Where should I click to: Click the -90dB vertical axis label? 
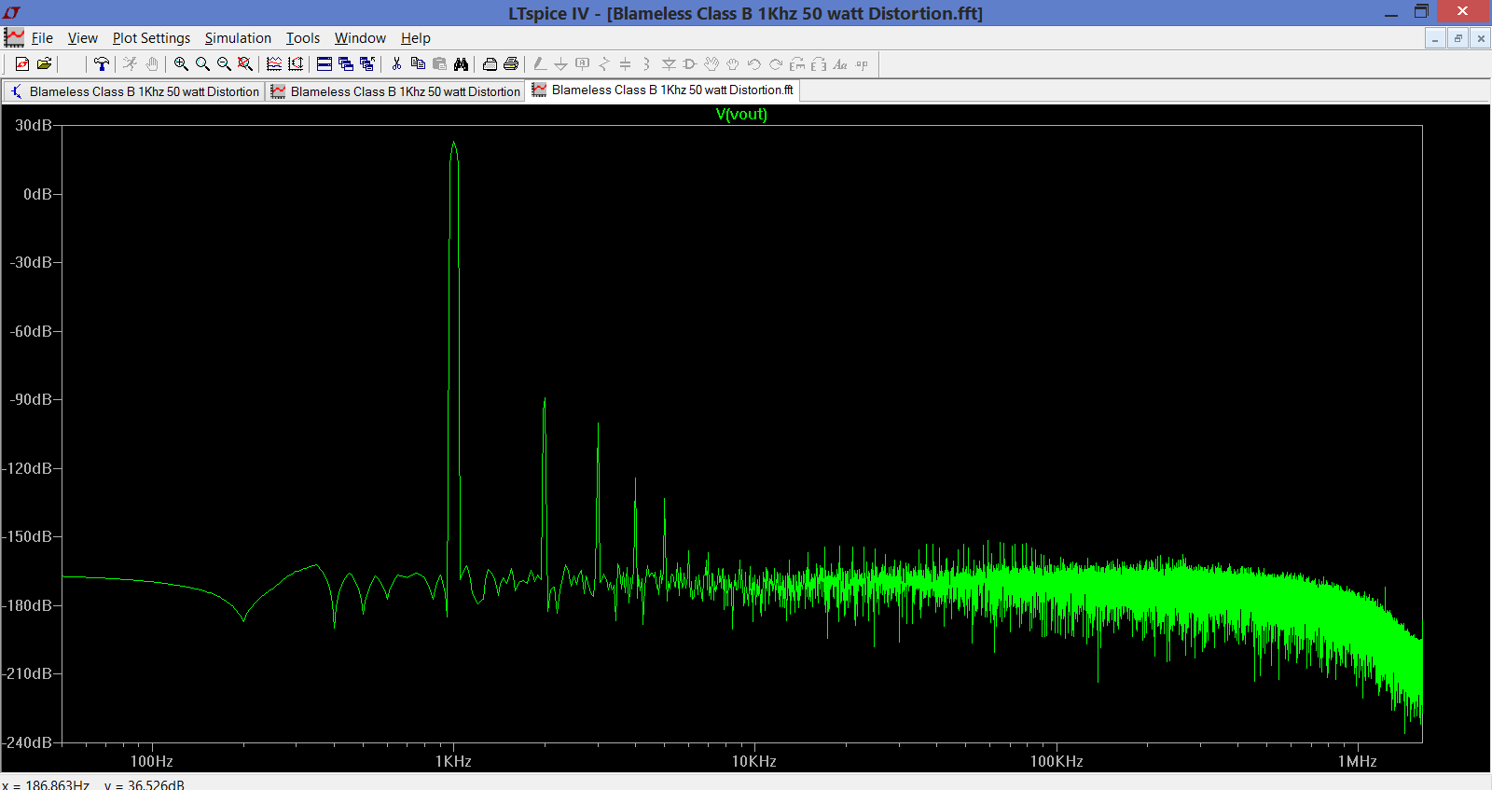point(31,399)
